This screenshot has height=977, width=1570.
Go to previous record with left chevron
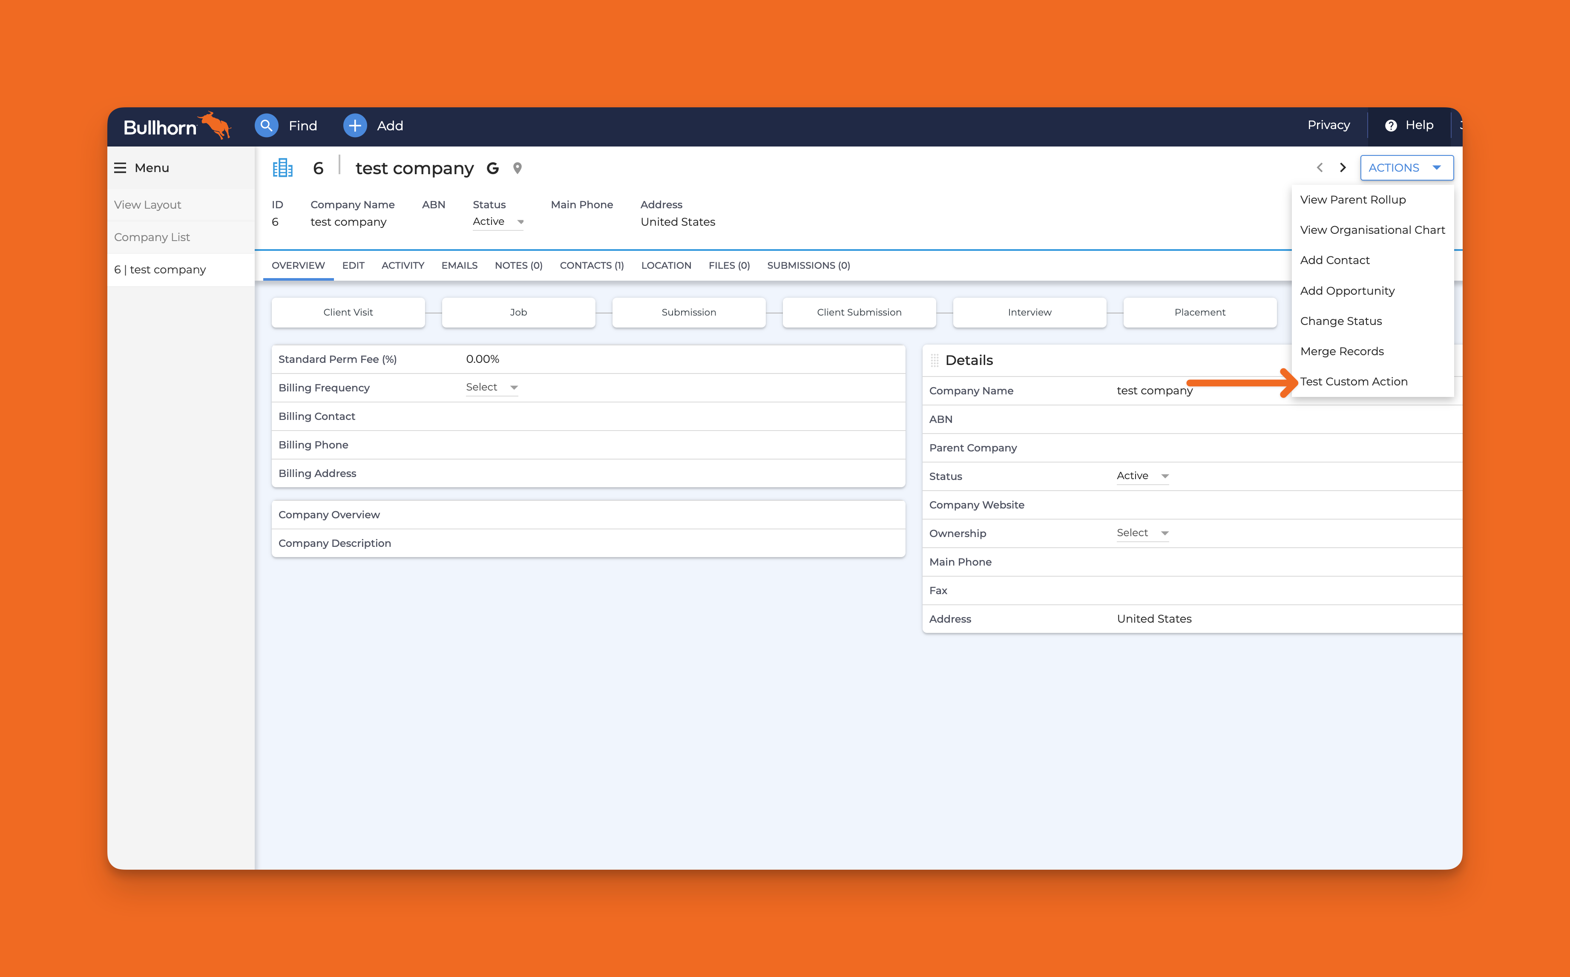(1319, 168)
